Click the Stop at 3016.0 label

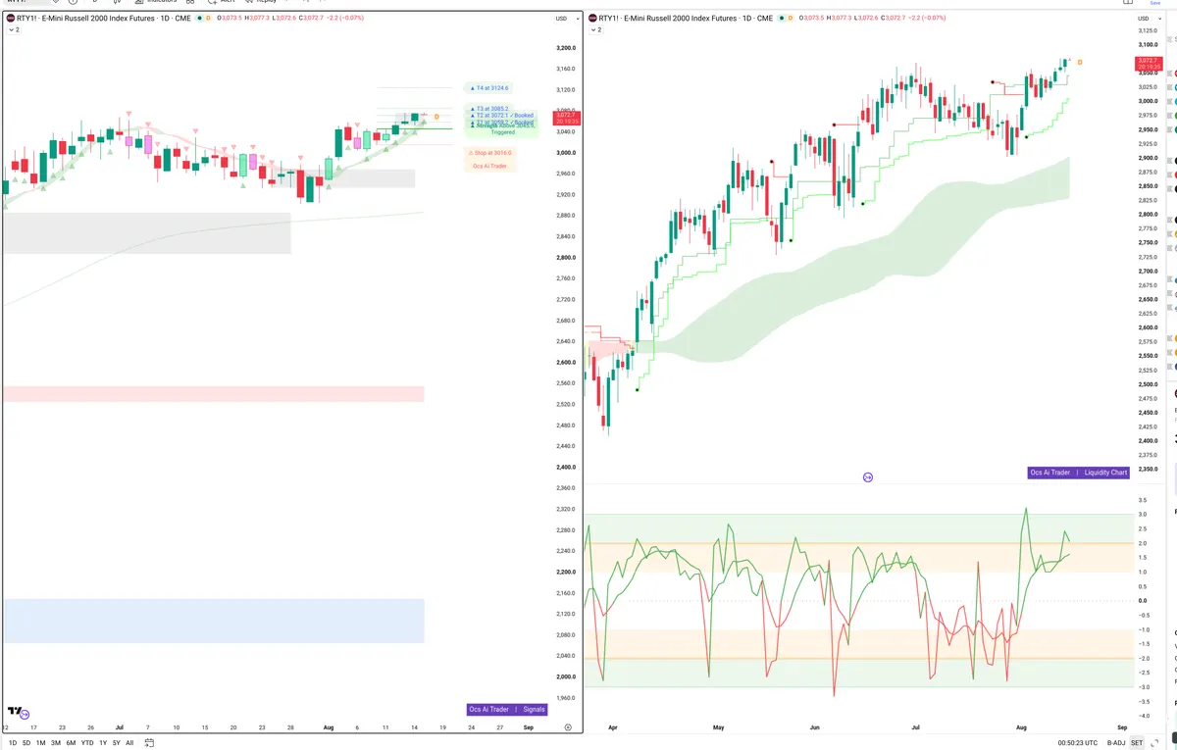coord(490,153)
